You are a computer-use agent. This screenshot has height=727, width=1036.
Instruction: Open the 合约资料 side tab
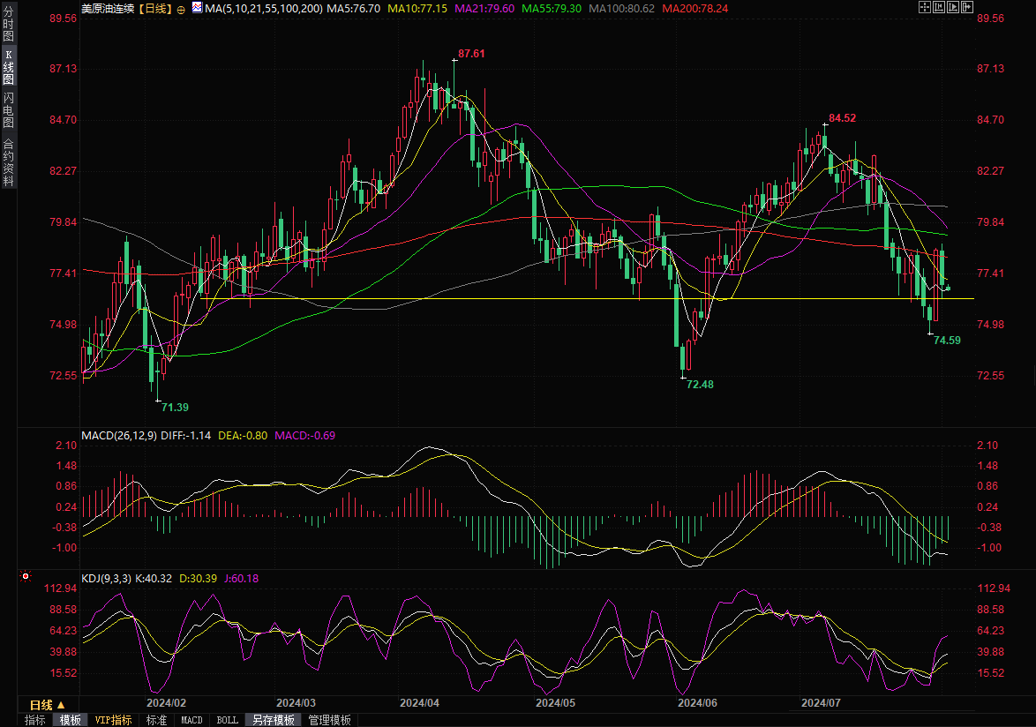click(8, 161)
